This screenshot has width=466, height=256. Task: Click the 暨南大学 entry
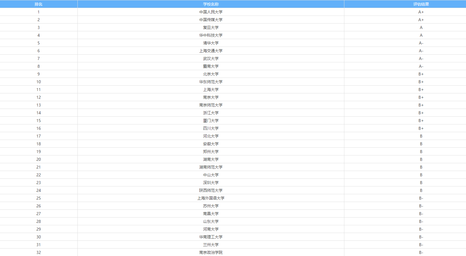tap(211, 66)
